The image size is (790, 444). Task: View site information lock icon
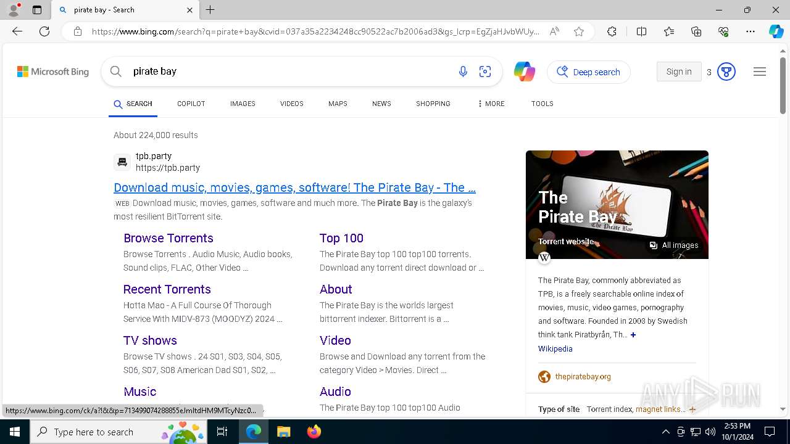pyautogui.click(x=78, y=31)
